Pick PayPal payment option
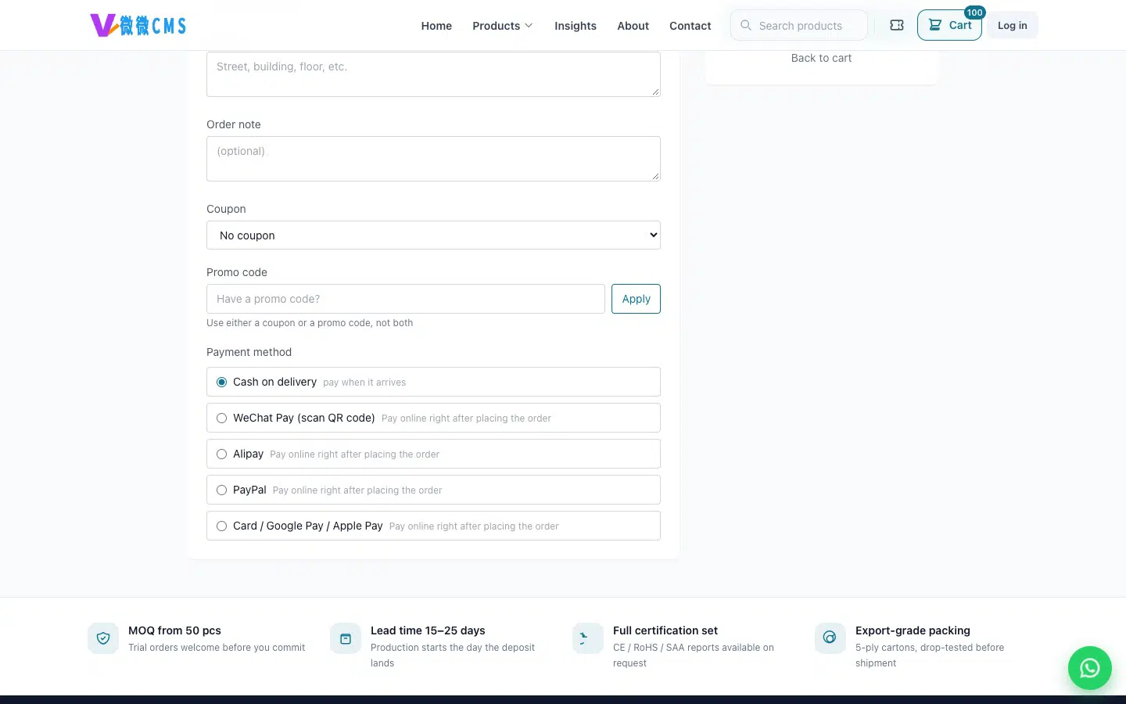The height and width of the screenshot is (704, 1126). (x=433, y=490)
